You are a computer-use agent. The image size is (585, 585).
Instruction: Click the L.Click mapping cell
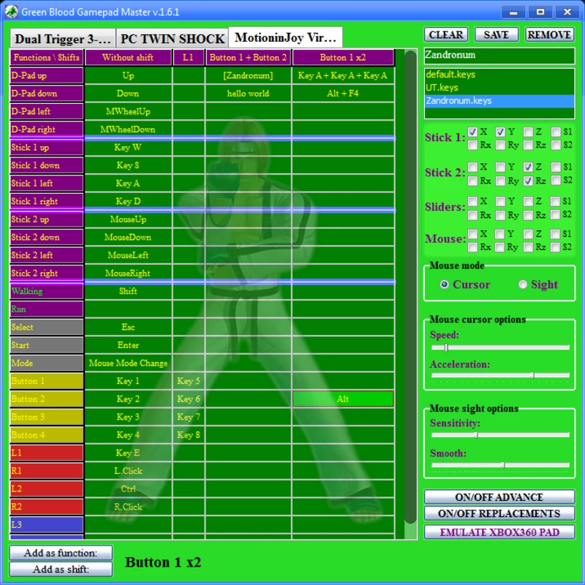tap(128, 471)
